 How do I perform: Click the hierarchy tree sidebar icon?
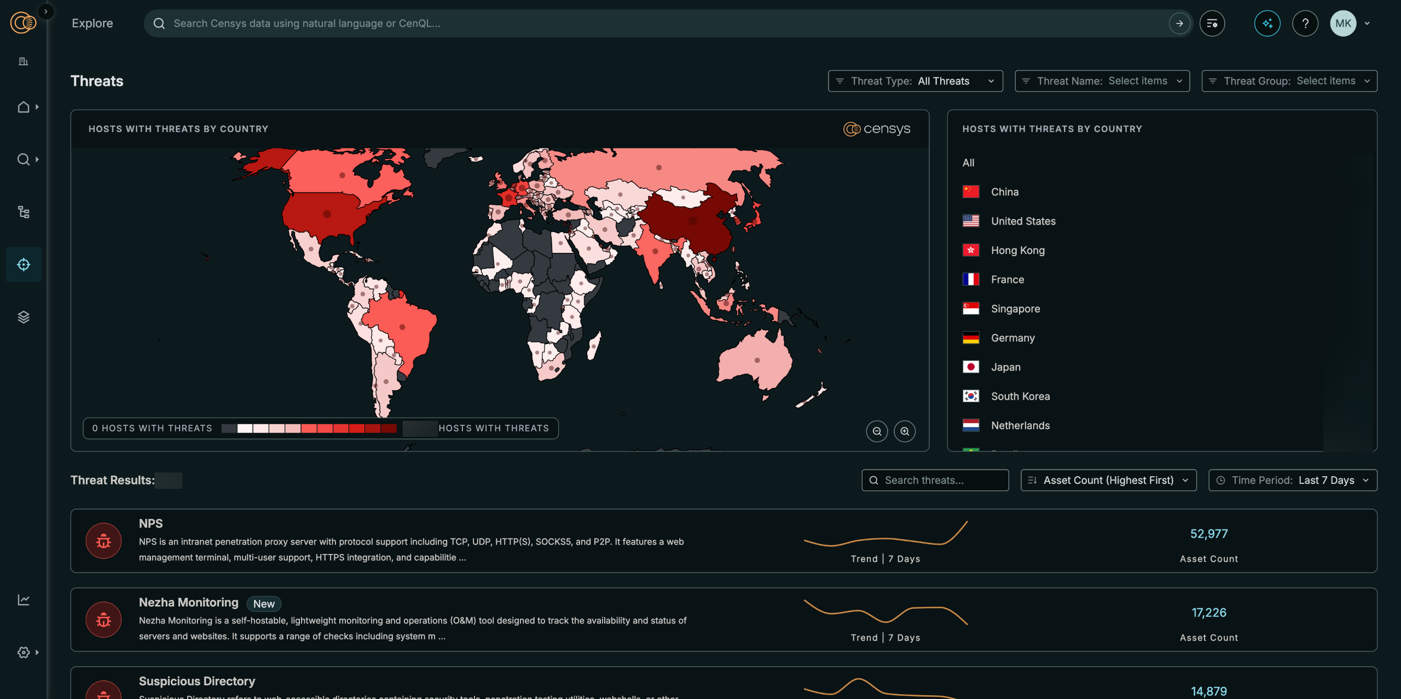[x=24, y=212]
